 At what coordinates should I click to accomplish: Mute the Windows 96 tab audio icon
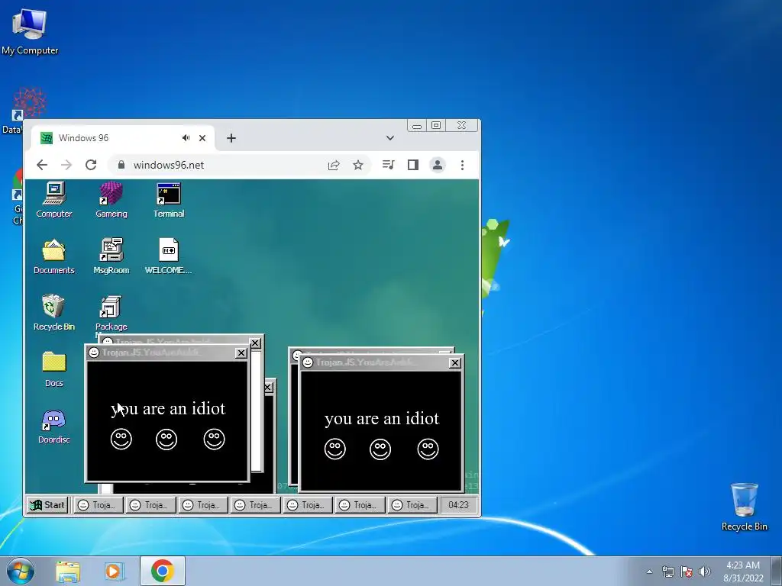point(186,138)
